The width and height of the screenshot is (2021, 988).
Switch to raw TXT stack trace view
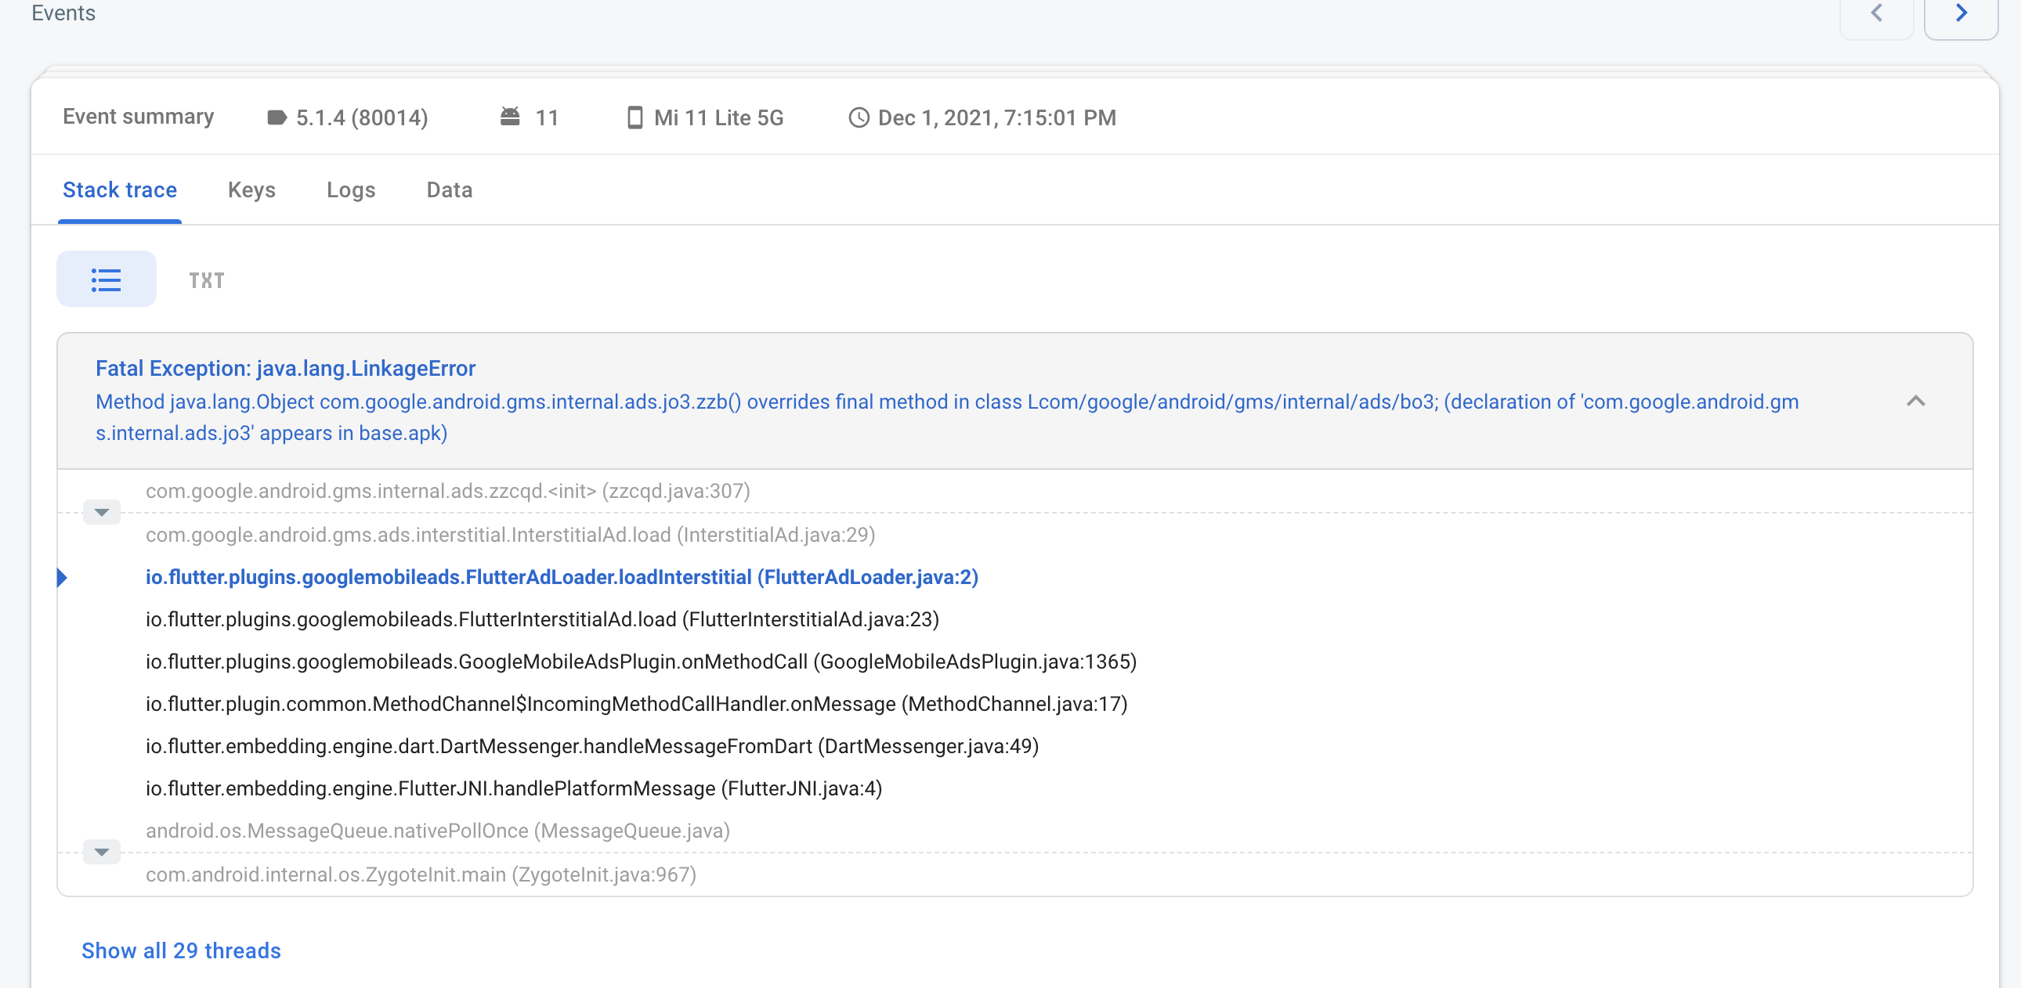pos(206,279)
